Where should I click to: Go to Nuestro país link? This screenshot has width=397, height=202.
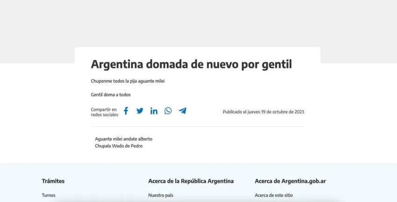[161, 195]
